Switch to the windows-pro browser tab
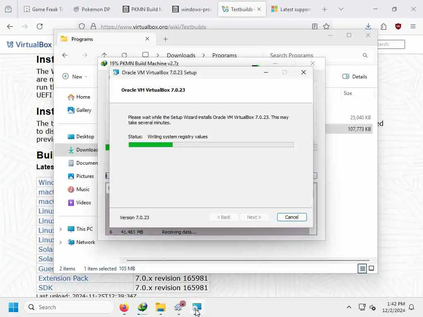Screen dimensions: 423x317 tap(192, 9)
